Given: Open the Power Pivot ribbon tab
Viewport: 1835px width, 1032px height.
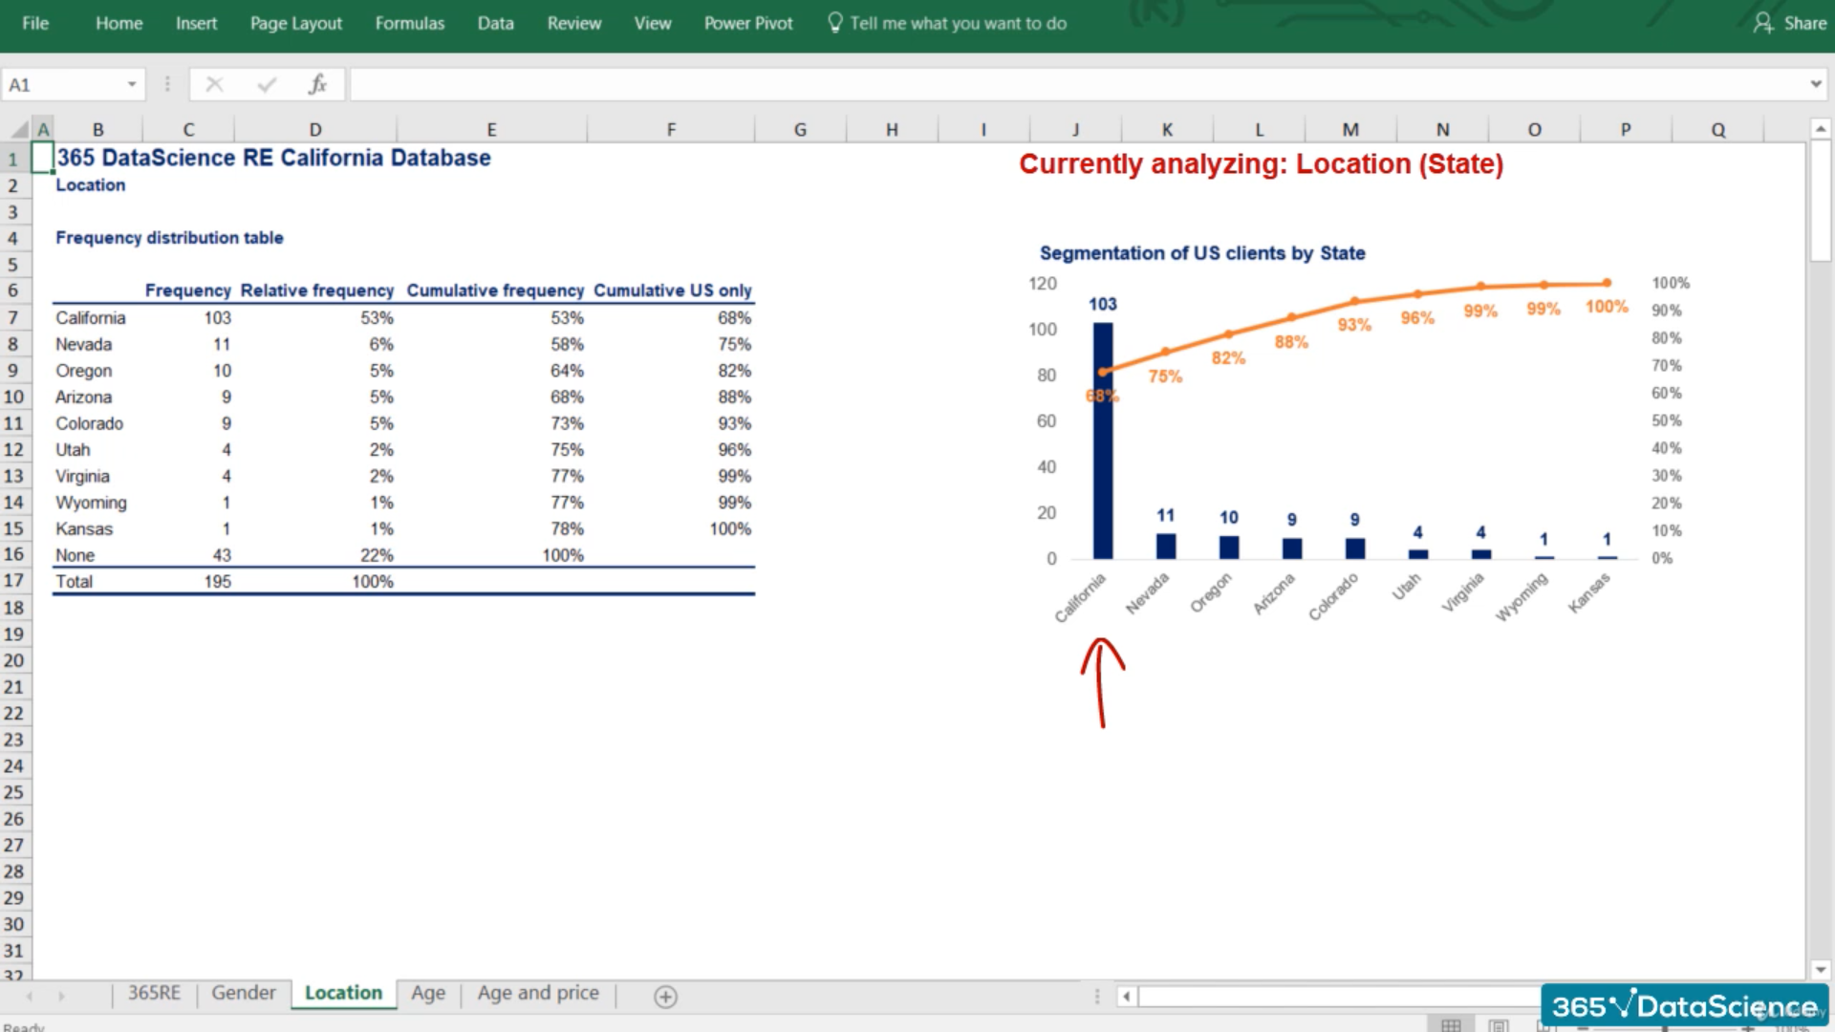Looking at the screenshot, I should (x=748, y=23).
